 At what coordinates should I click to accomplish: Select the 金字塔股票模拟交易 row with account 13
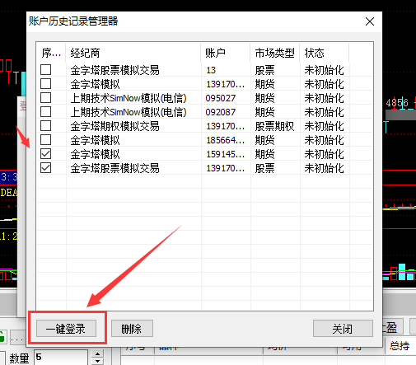205,70
